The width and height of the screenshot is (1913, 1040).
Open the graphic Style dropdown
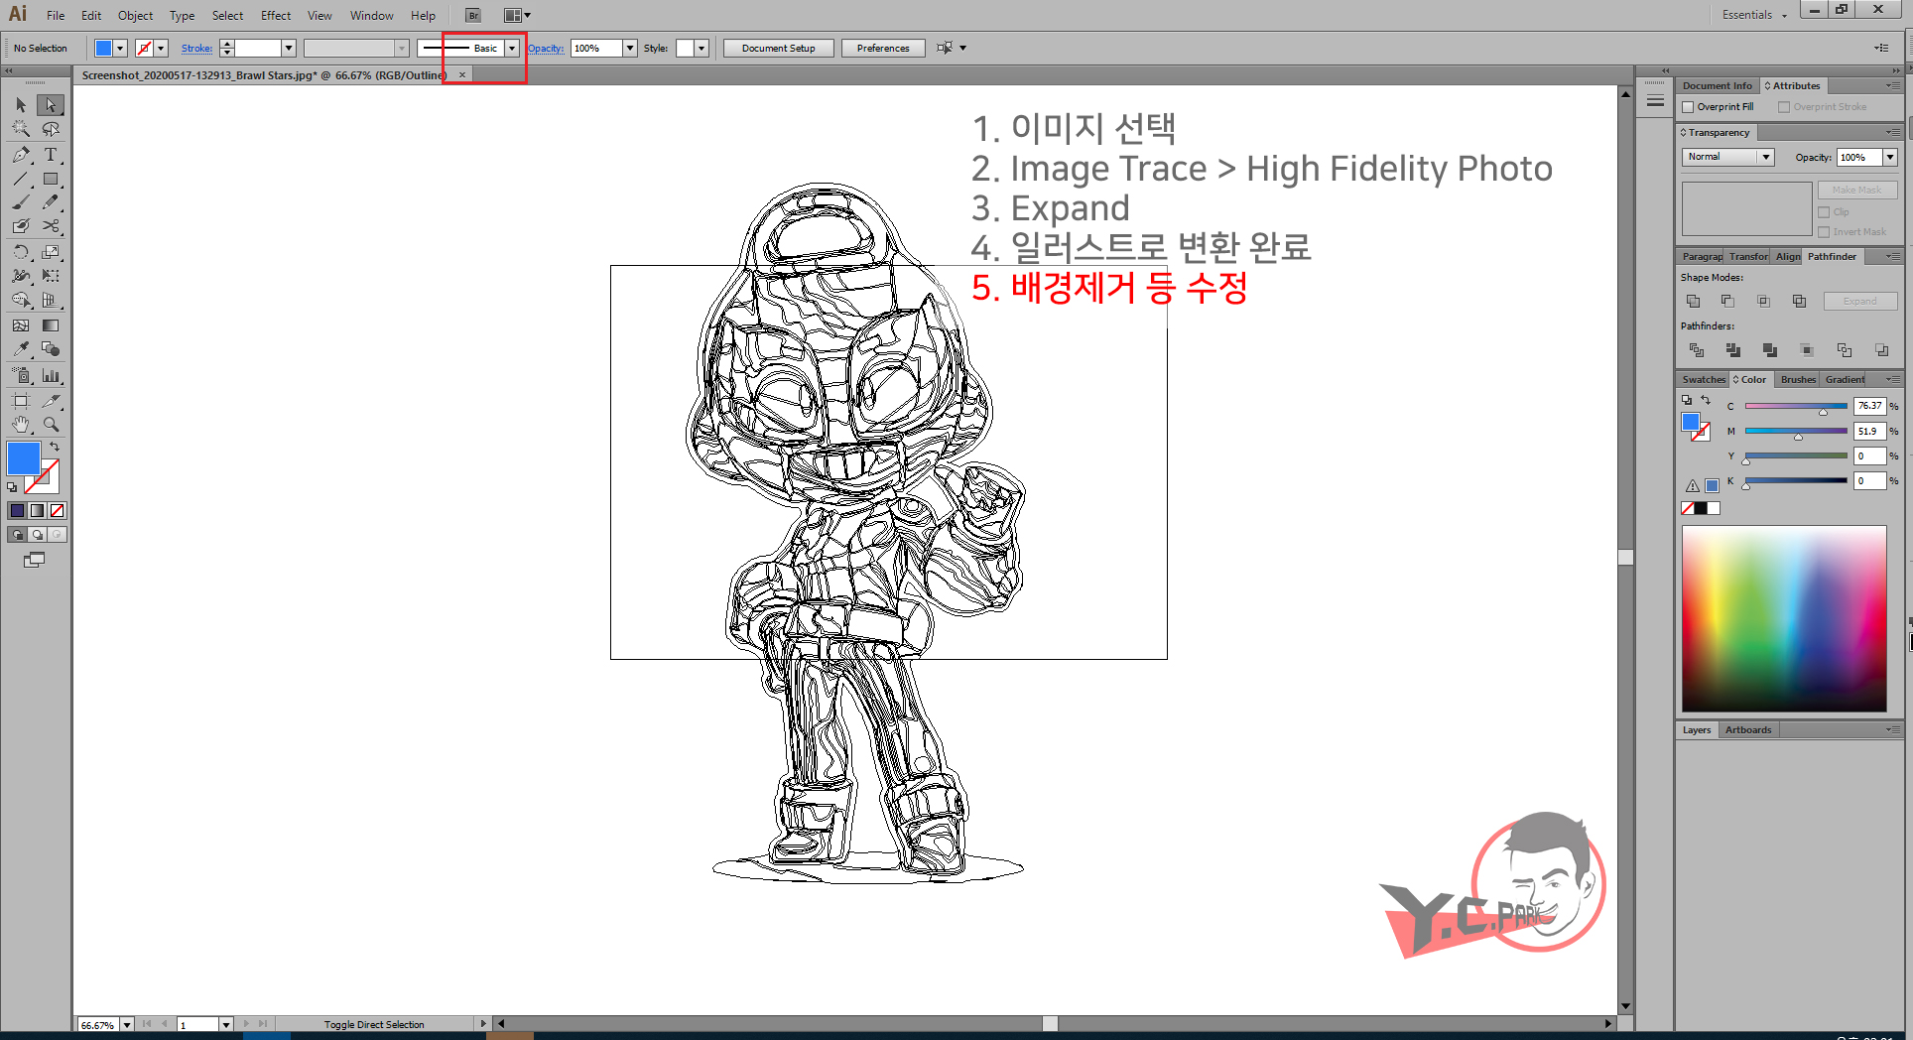point(701,48)
